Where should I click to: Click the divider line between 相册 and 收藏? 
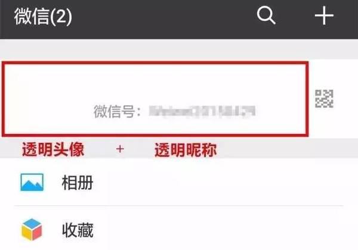[x=179, y=206]
